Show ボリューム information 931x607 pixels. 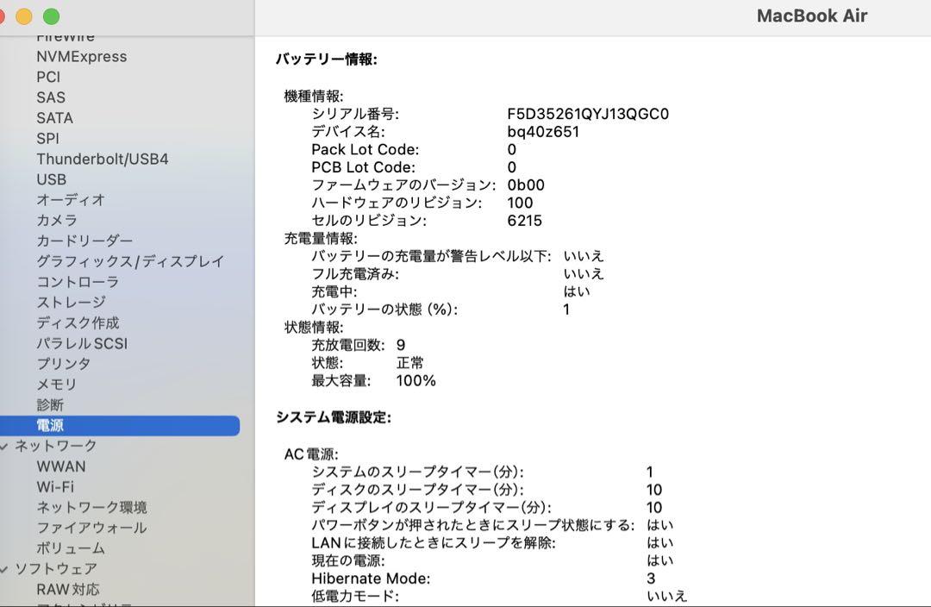pos(71,548)
